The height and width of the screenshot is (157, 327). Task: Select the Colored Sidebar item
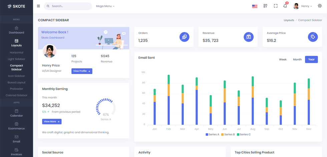16,95
